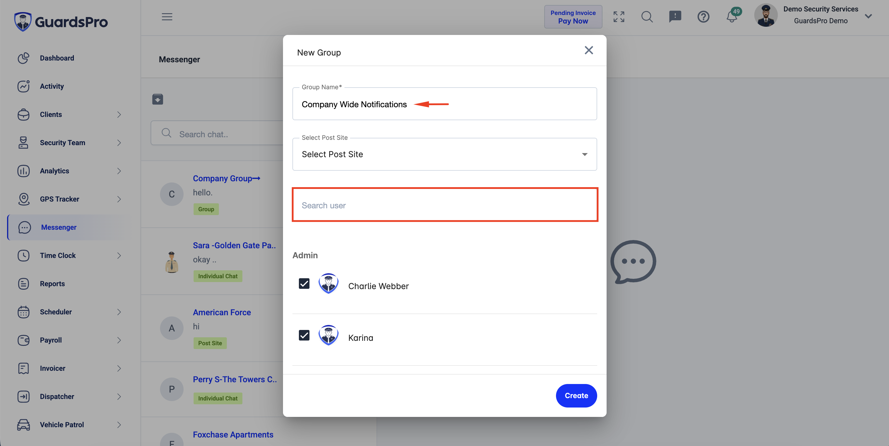
Task: Open the Activity sidebar item
Action: [x=51, y=86]
